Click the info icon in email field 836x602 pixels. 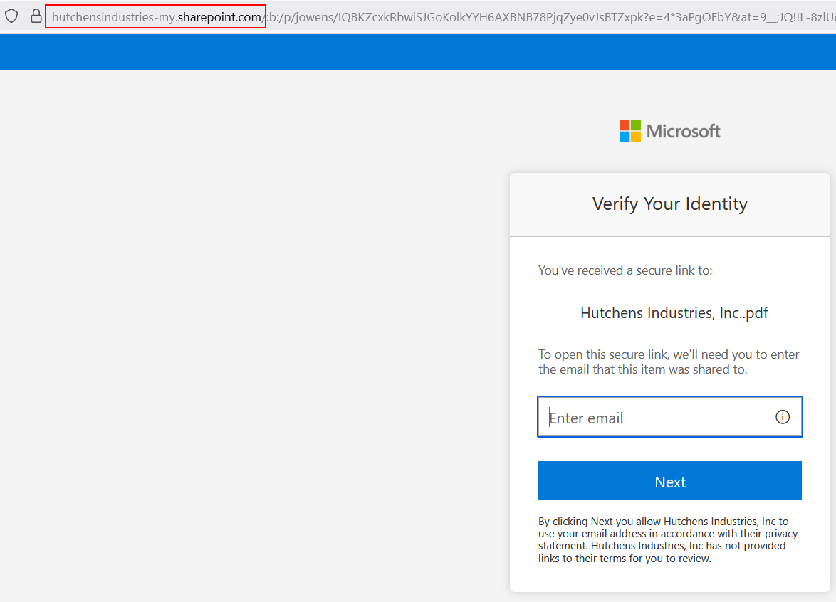point(782,417)
